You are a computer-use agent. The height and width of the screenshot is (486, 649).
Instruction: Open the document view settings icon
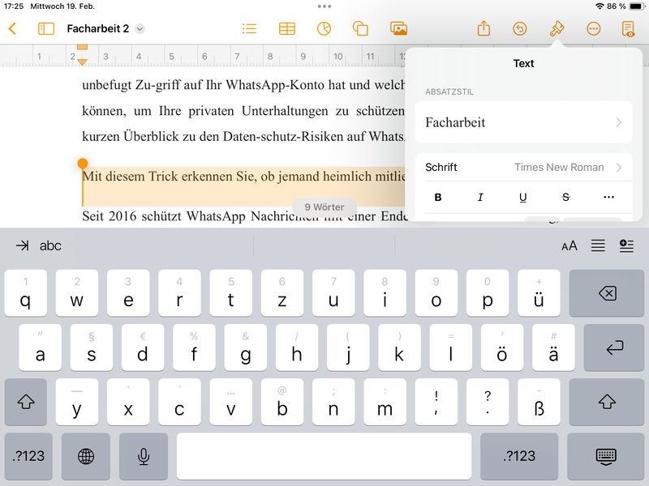(x=628, y=28)
